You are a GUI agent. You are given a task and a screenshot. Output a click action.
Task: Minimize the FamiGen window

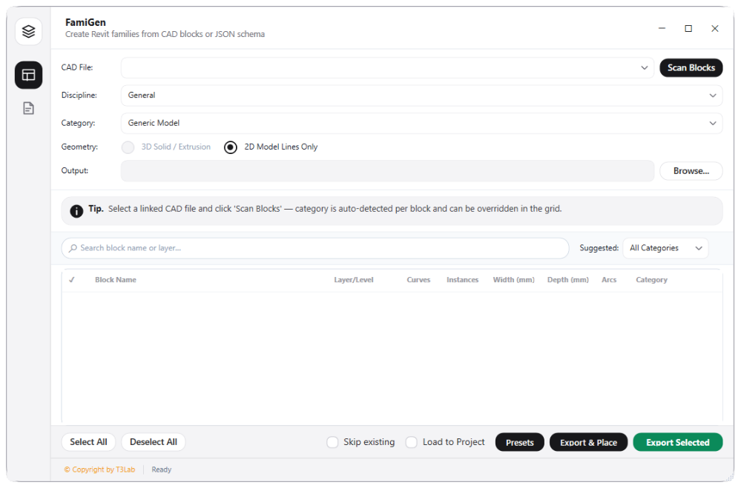(x=662, y=28)
